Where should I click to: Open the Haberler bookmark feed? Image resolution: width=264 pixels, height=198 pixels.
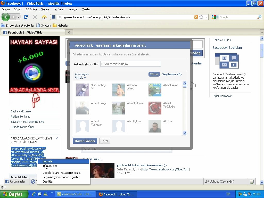tap(61, 26)
